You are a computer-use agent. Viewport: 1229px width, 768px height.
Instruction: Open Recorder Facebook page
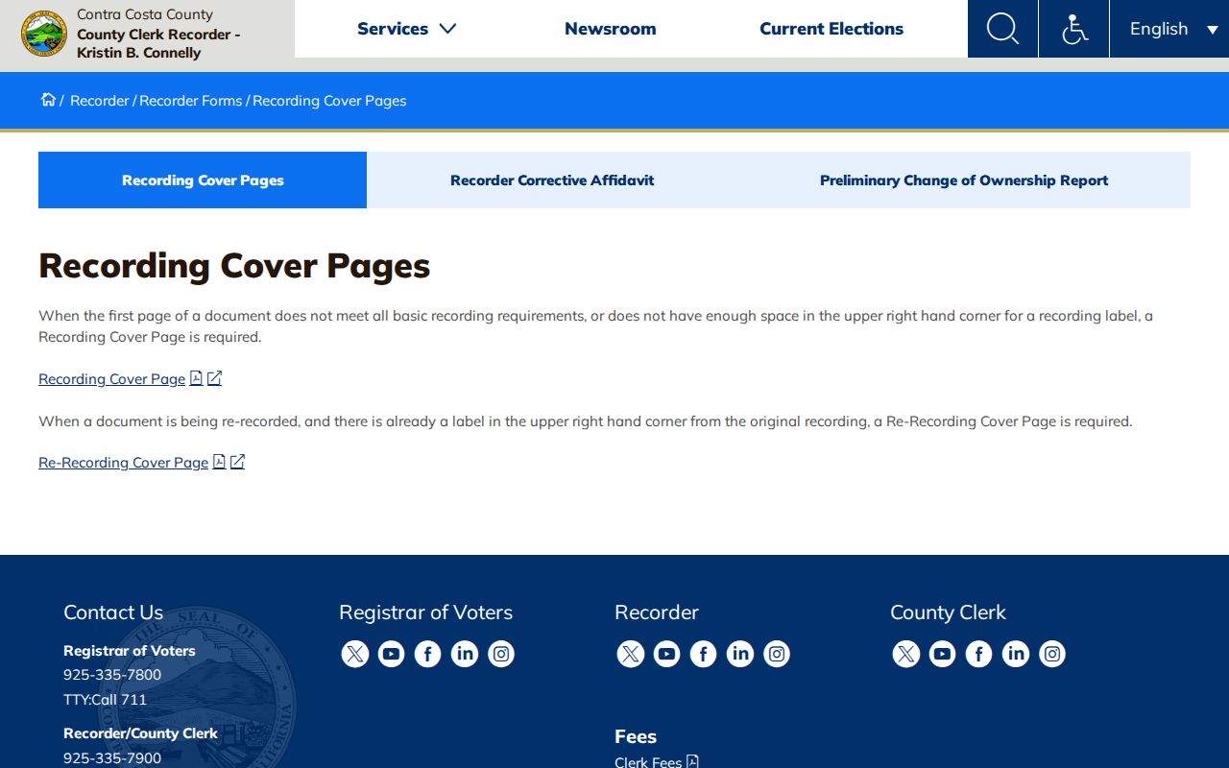pyautogui.click(x=704, y=654)
